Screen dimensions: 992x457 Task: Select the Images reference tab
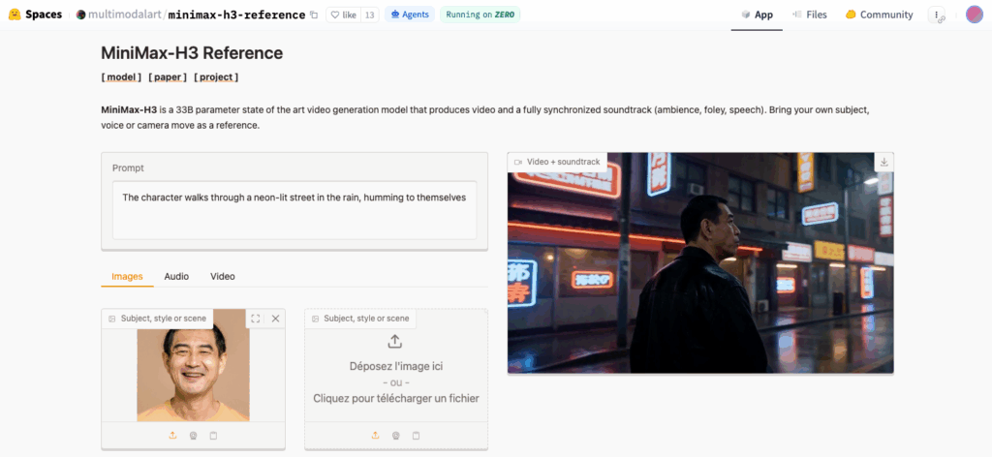pyautogui.click(x=127, y=276)
